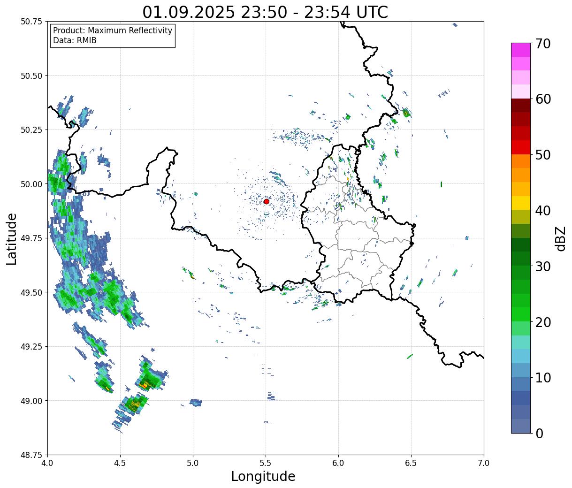The image size is (572, 488).
Task: Click the bright red colorbar segment at 50
Action: (521, 147)
